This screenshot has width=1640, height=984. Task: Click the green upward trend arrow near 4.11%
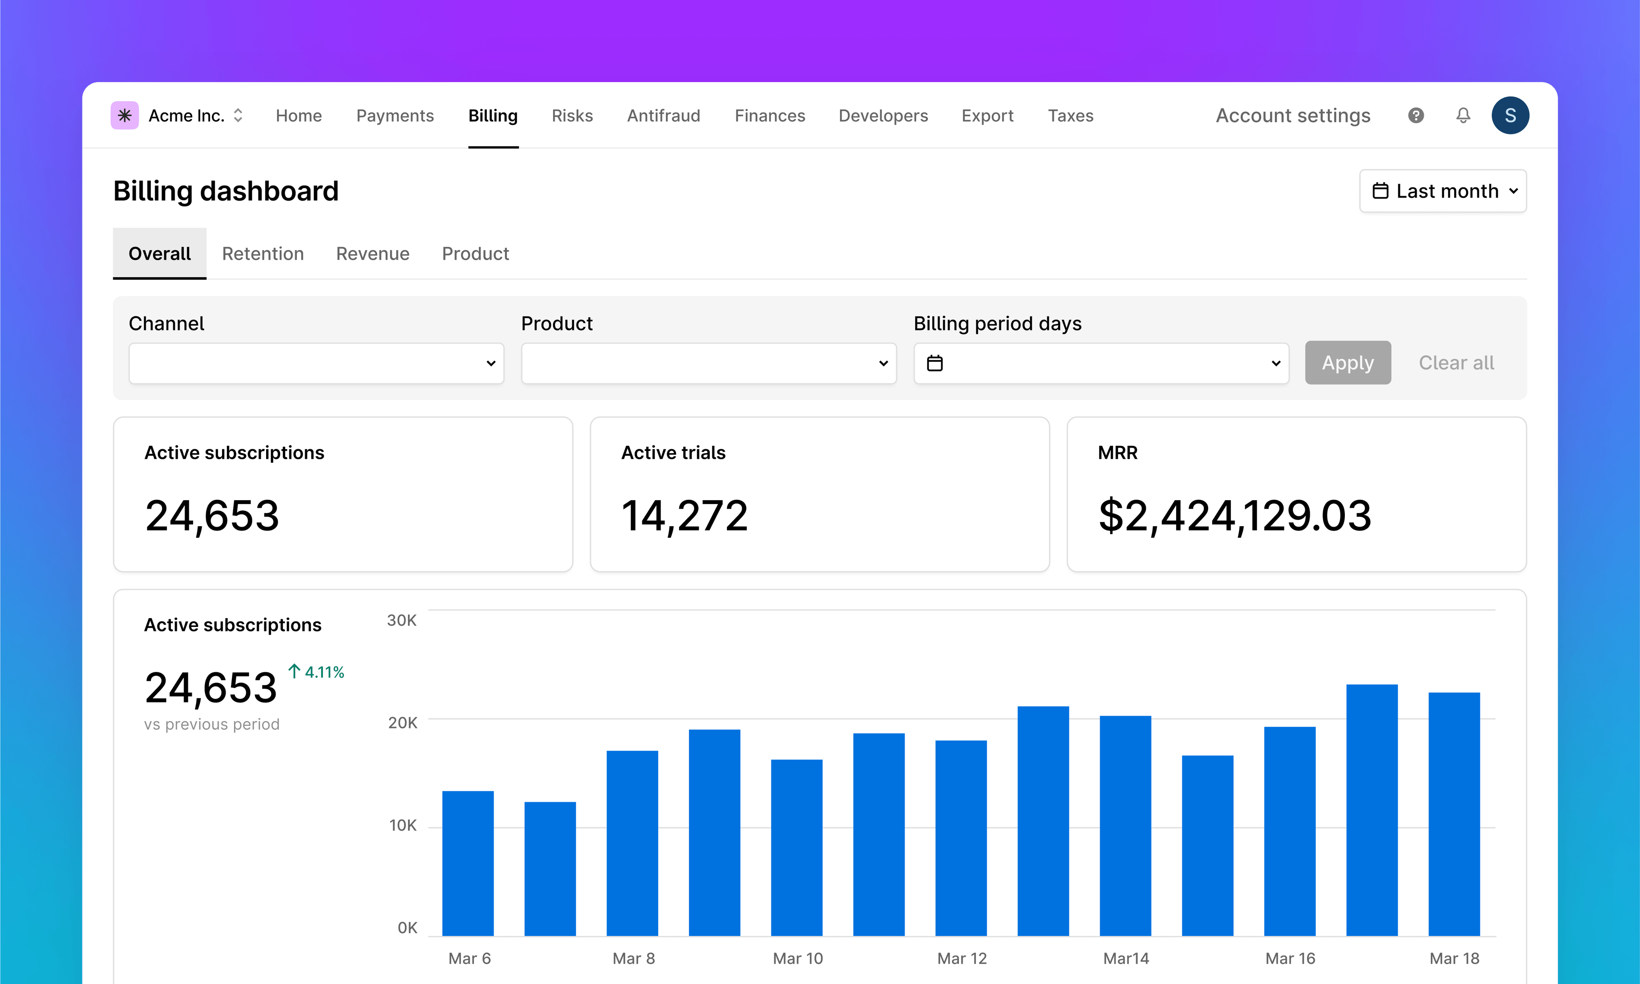click(x=294, y=671)
